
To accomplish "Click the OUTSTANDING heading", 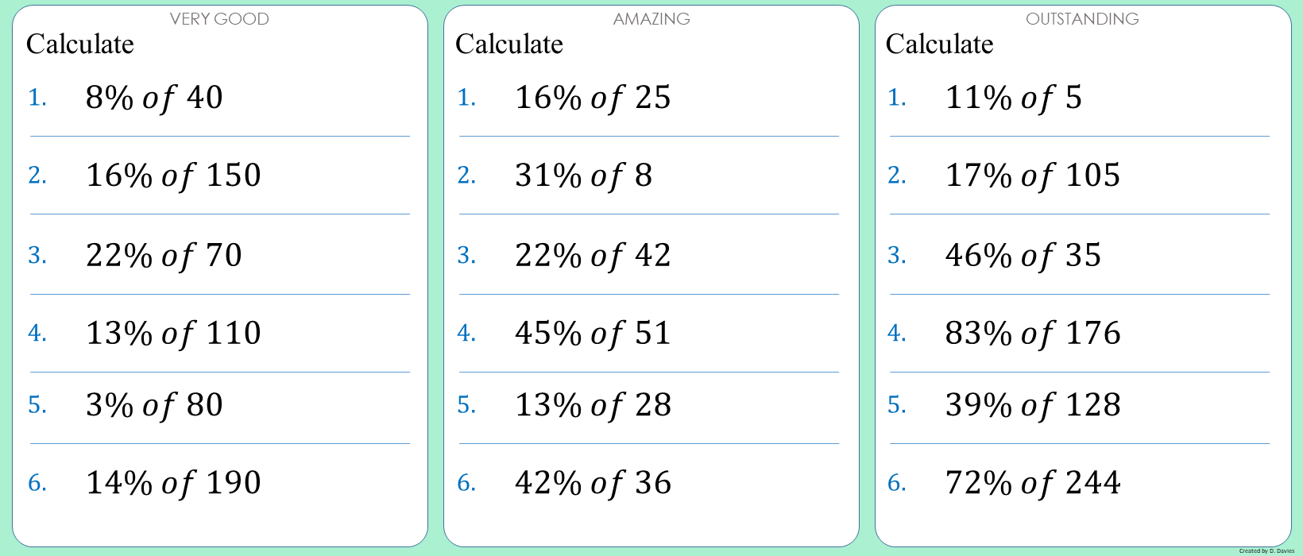I will tap(1082, 19).
